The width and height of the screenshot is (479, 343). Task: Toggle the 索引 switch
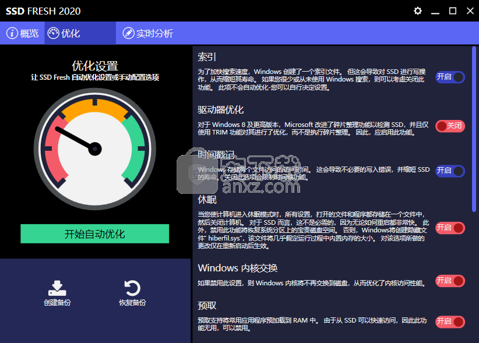(x=450, y=77)
